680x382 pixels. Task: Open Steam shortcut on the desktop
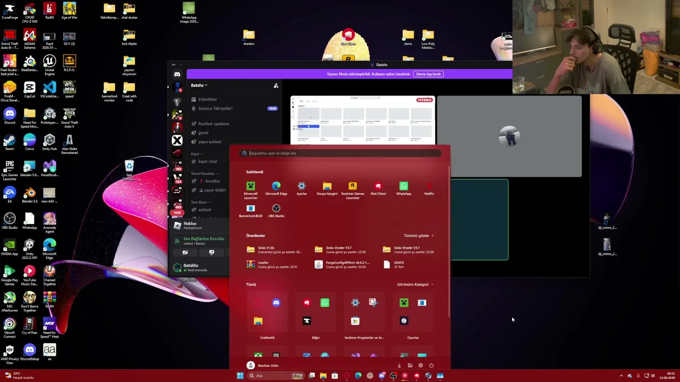(10, 142)
